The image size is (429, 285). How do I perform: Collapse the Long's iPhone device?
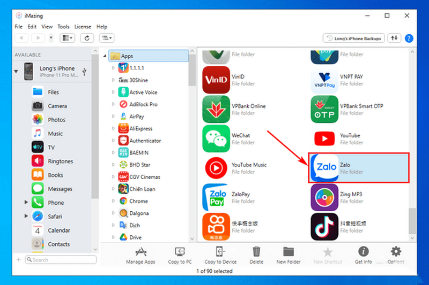click(x=16, y=72)
